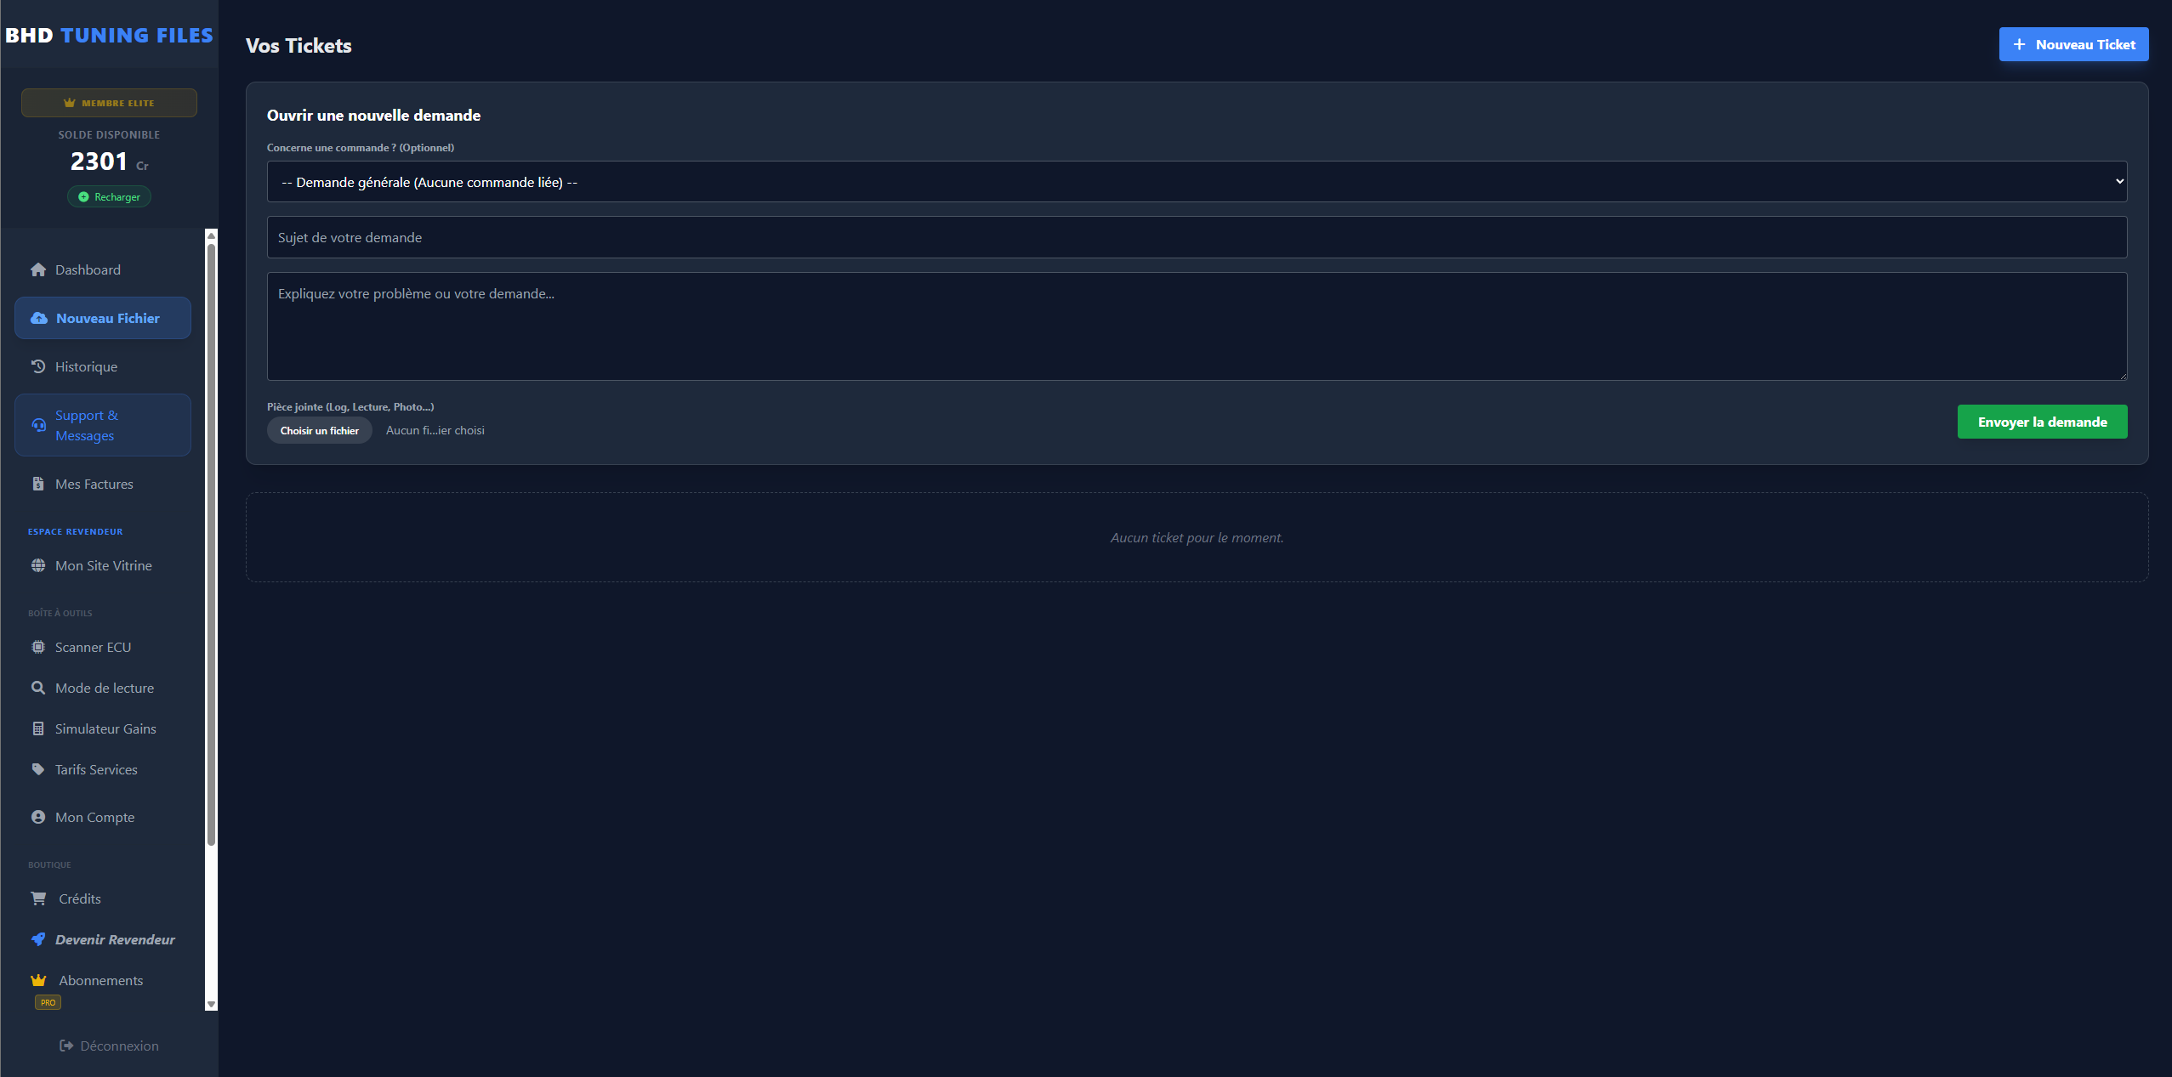Screen dimensions: 2172x1077
Task: Go to Tarifs Services
Action: pyautogui.click(x=96, y=769)
